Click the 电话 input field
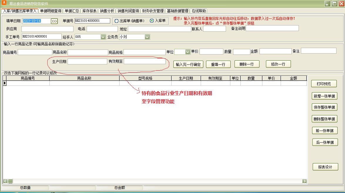This screenshot has width=345, height=193. pos(102,29)
